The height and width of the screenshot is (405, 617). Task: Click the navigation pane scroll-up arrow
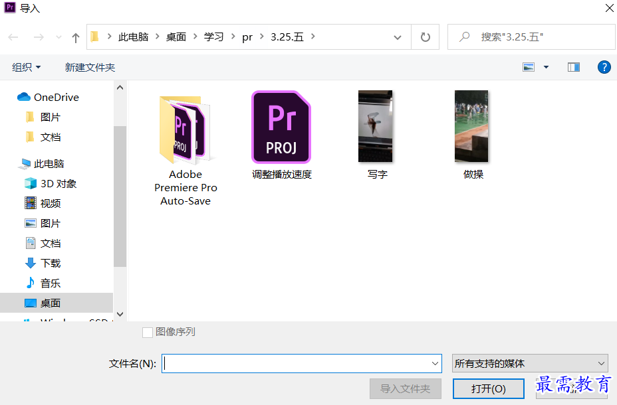tap(120, 88)
